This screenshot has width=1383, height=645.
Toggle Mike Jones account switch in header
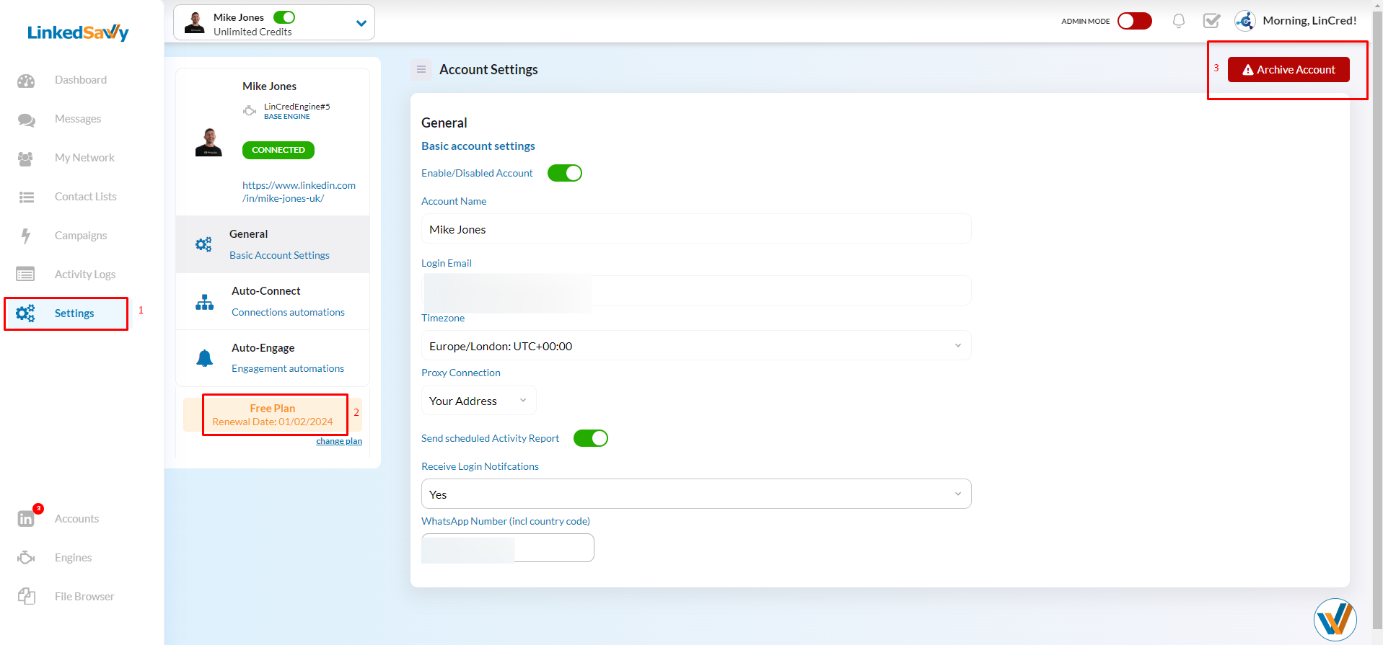coord(284,17)
